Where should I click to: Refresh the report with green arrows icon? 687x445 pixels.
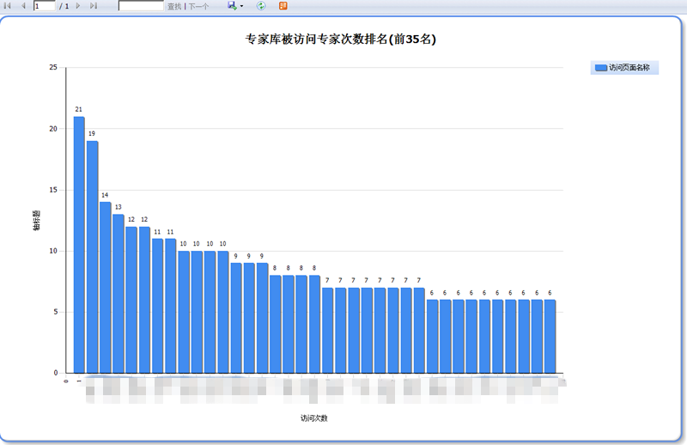pos(261,6)
